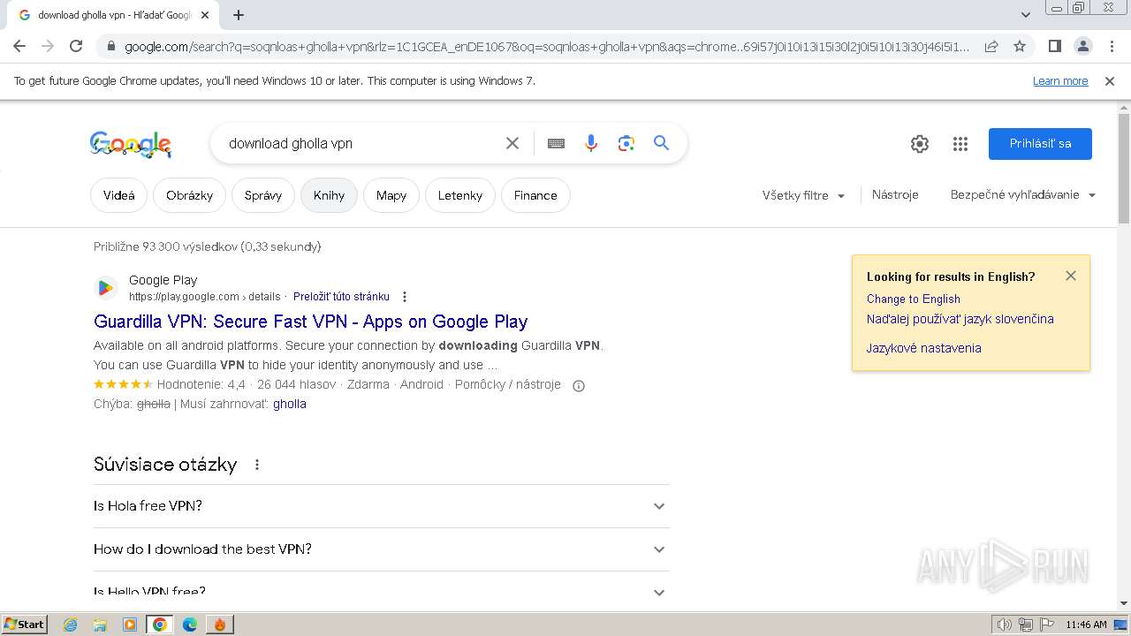Image resolution: width=1131 pixels, height=636 pixels.
Task: Click the Chrome address bar URL
Action: click(547, 47)
